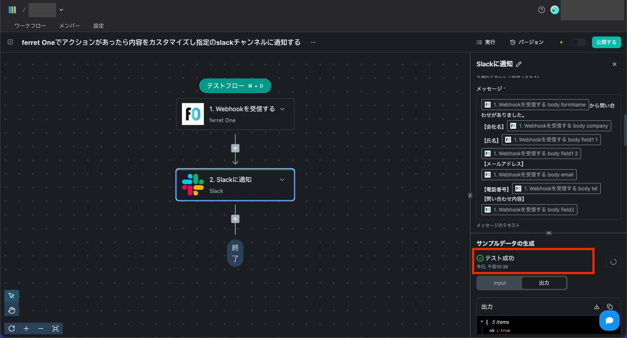Close the Slackに通知 panel
Screen dimensions: 627x338
[x=615, y=64]
